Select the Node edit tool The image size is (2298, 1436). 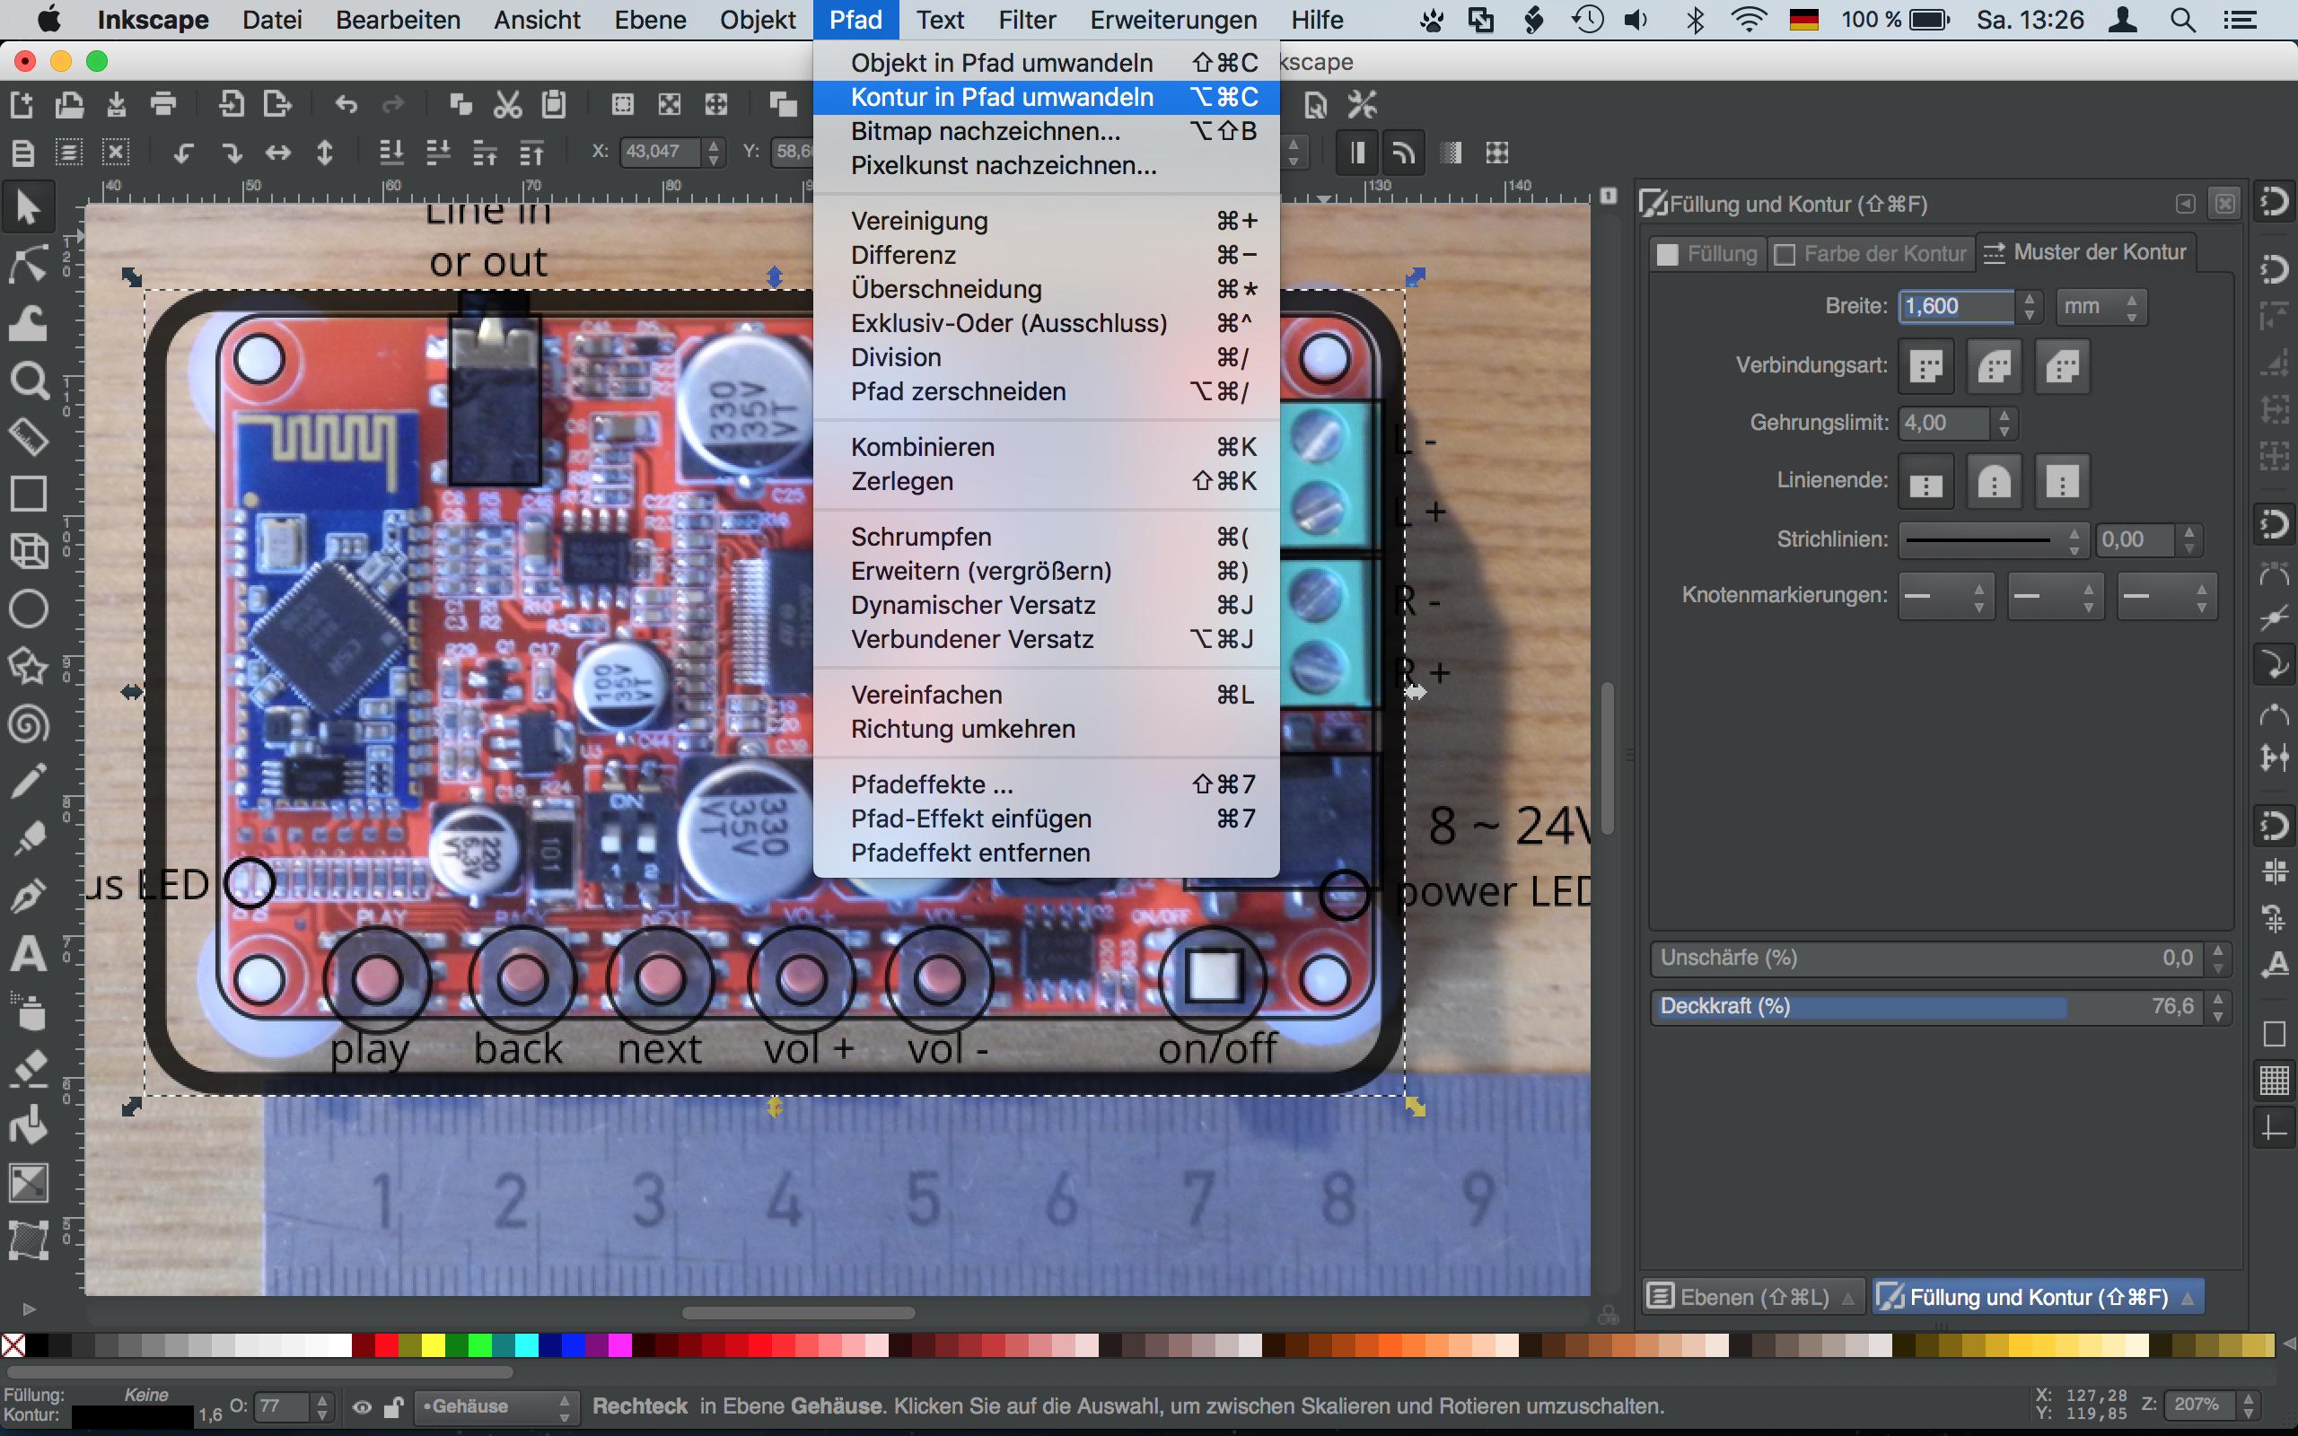[x=28, y=265]
